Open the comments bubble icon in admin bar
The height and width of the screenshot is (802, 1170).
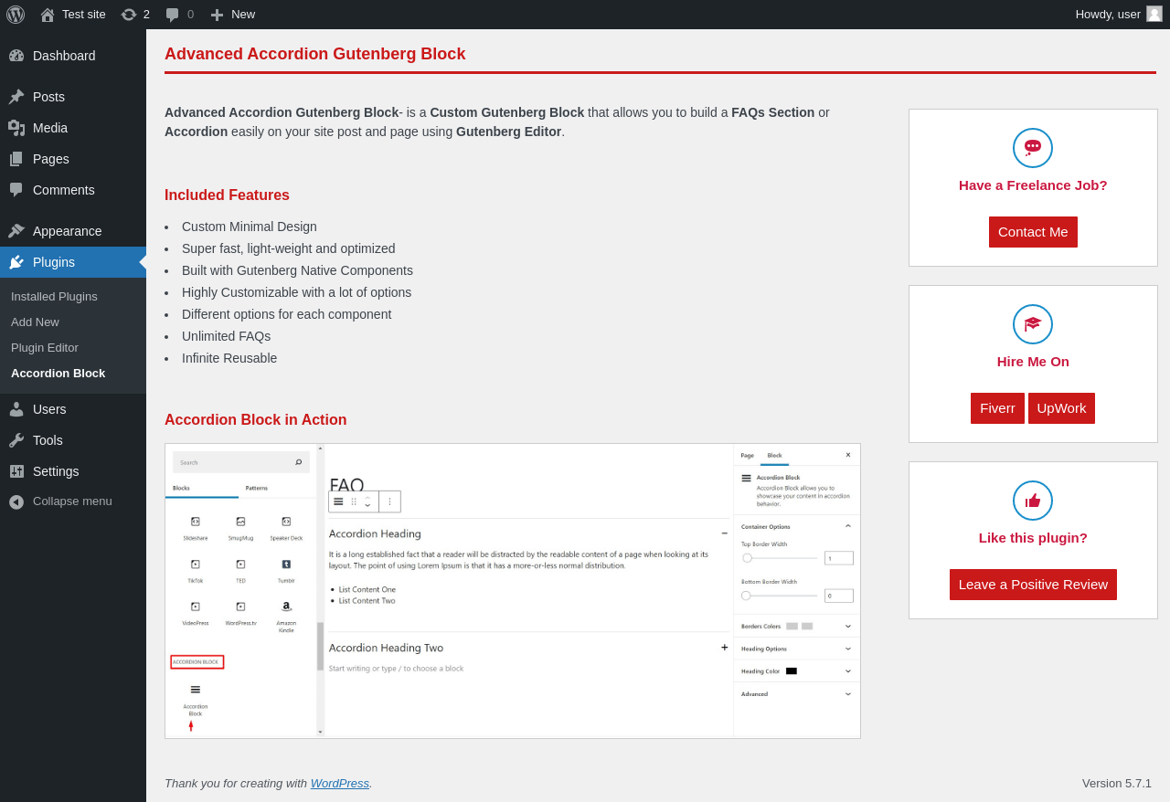pyautogui.click(x=172, y=15)
